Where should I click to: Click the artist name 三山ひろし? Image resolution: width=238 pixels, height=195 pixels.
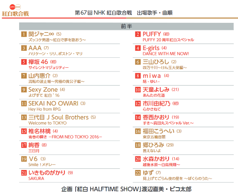click(156, 62)
